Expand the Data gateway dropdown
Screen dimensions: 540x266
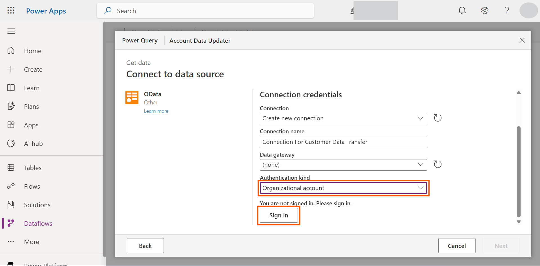tap(343, 165)
